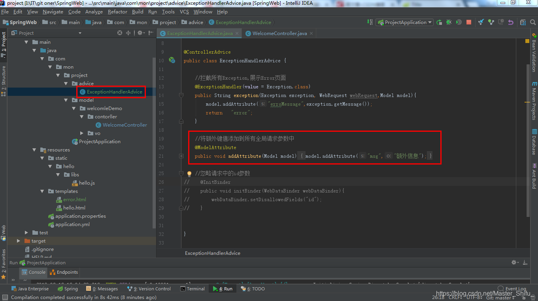Screen dimensions: 538x301
Task: Collapse the resources folder node
Action: click(x=34, y=150)
